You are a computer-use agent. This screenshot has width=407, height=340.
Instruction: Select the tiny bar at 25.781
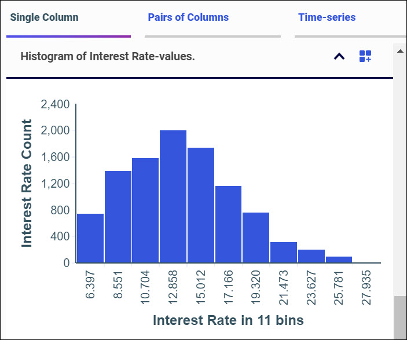coord(339,260)
